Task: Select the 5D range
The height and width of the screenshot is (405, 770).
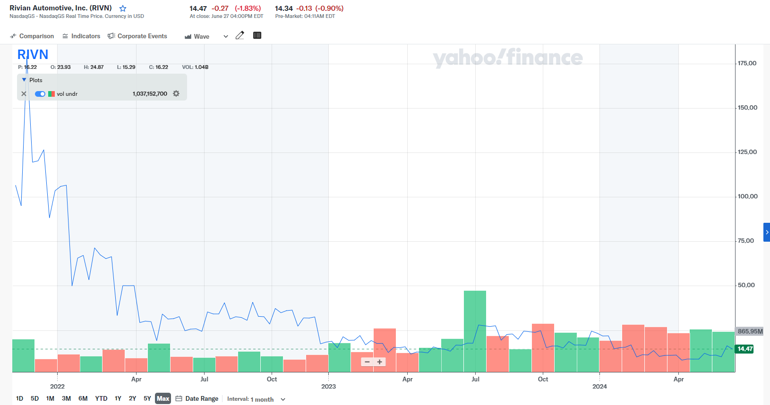Action: [34, 398]
